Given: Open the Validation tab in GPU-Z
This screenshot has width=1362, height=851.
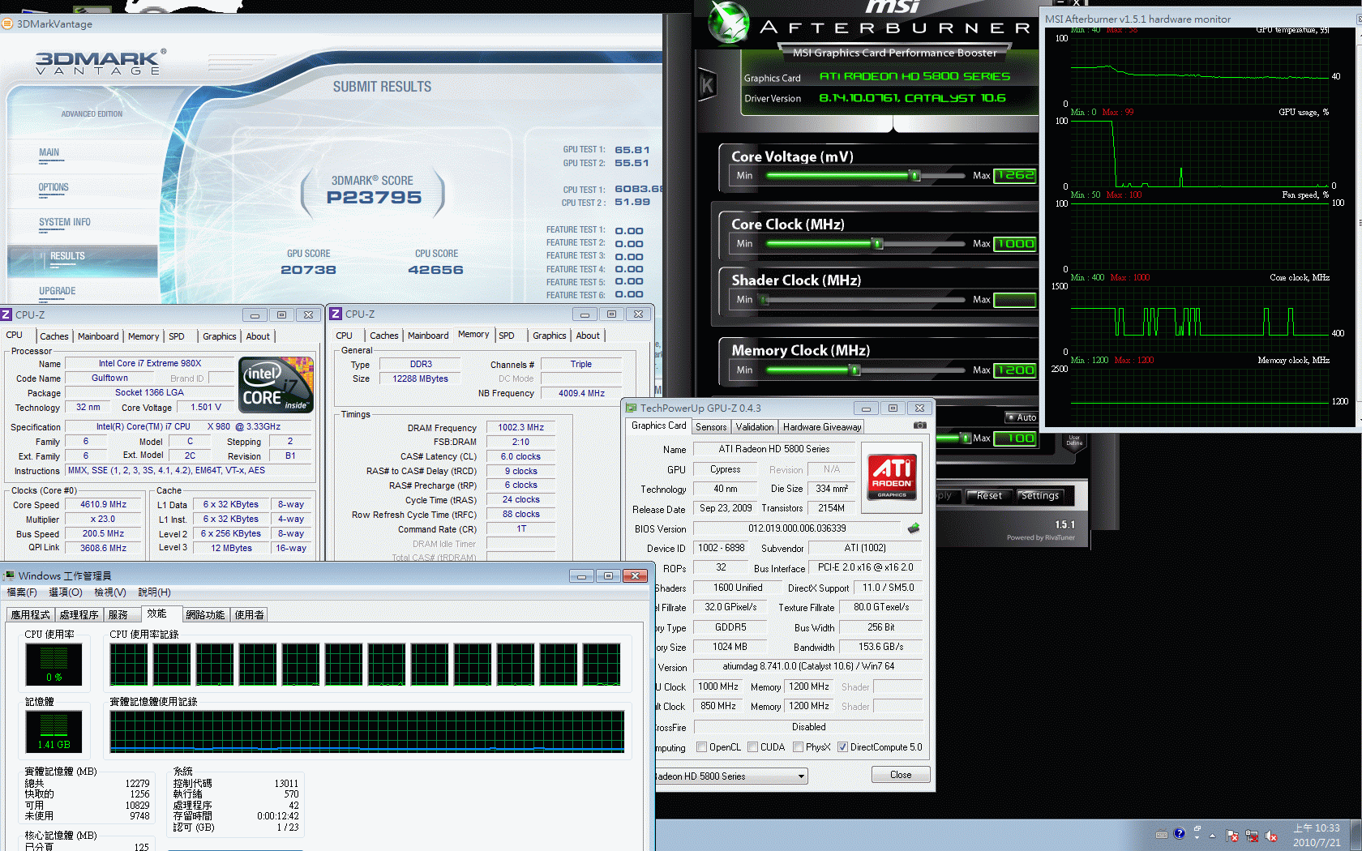Looking at the screenshot, I should (x=755, y=427).
